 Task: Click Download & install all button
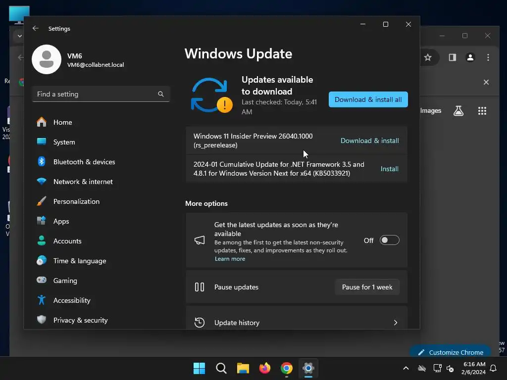pyautogui.click(x=368, y=99)
